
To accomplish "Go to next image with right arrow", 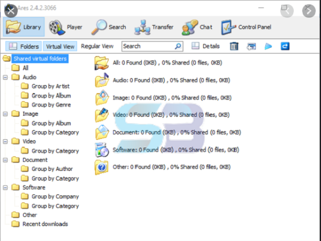I will pos(309,11).
